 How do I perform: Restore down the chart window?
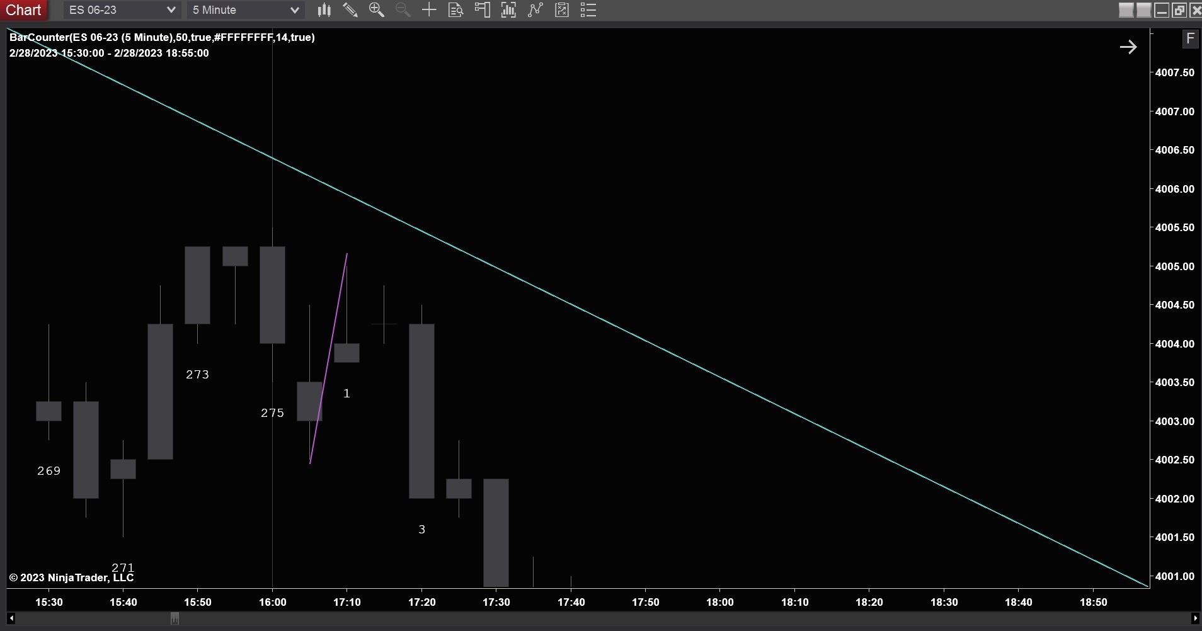click(1179, 10)
